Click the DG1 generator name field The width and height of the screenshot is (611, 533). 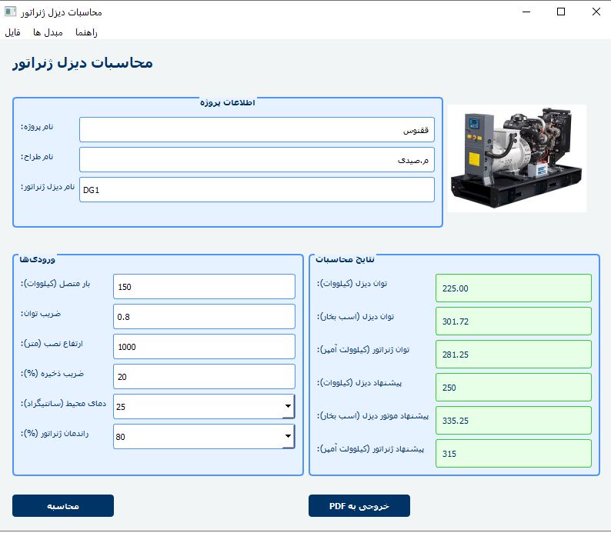[x=256, y=190]
